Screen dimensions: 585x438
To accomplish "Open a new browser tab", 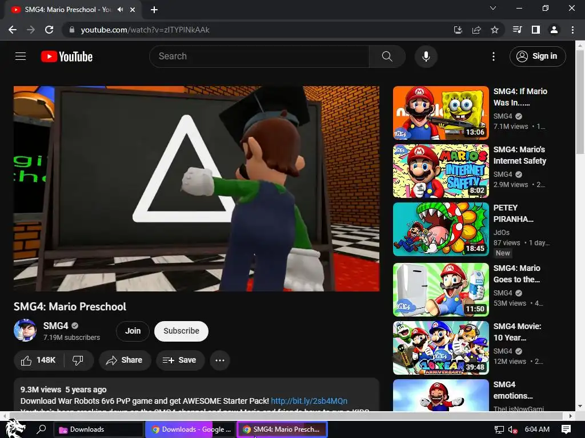I will tap(154, 10).
